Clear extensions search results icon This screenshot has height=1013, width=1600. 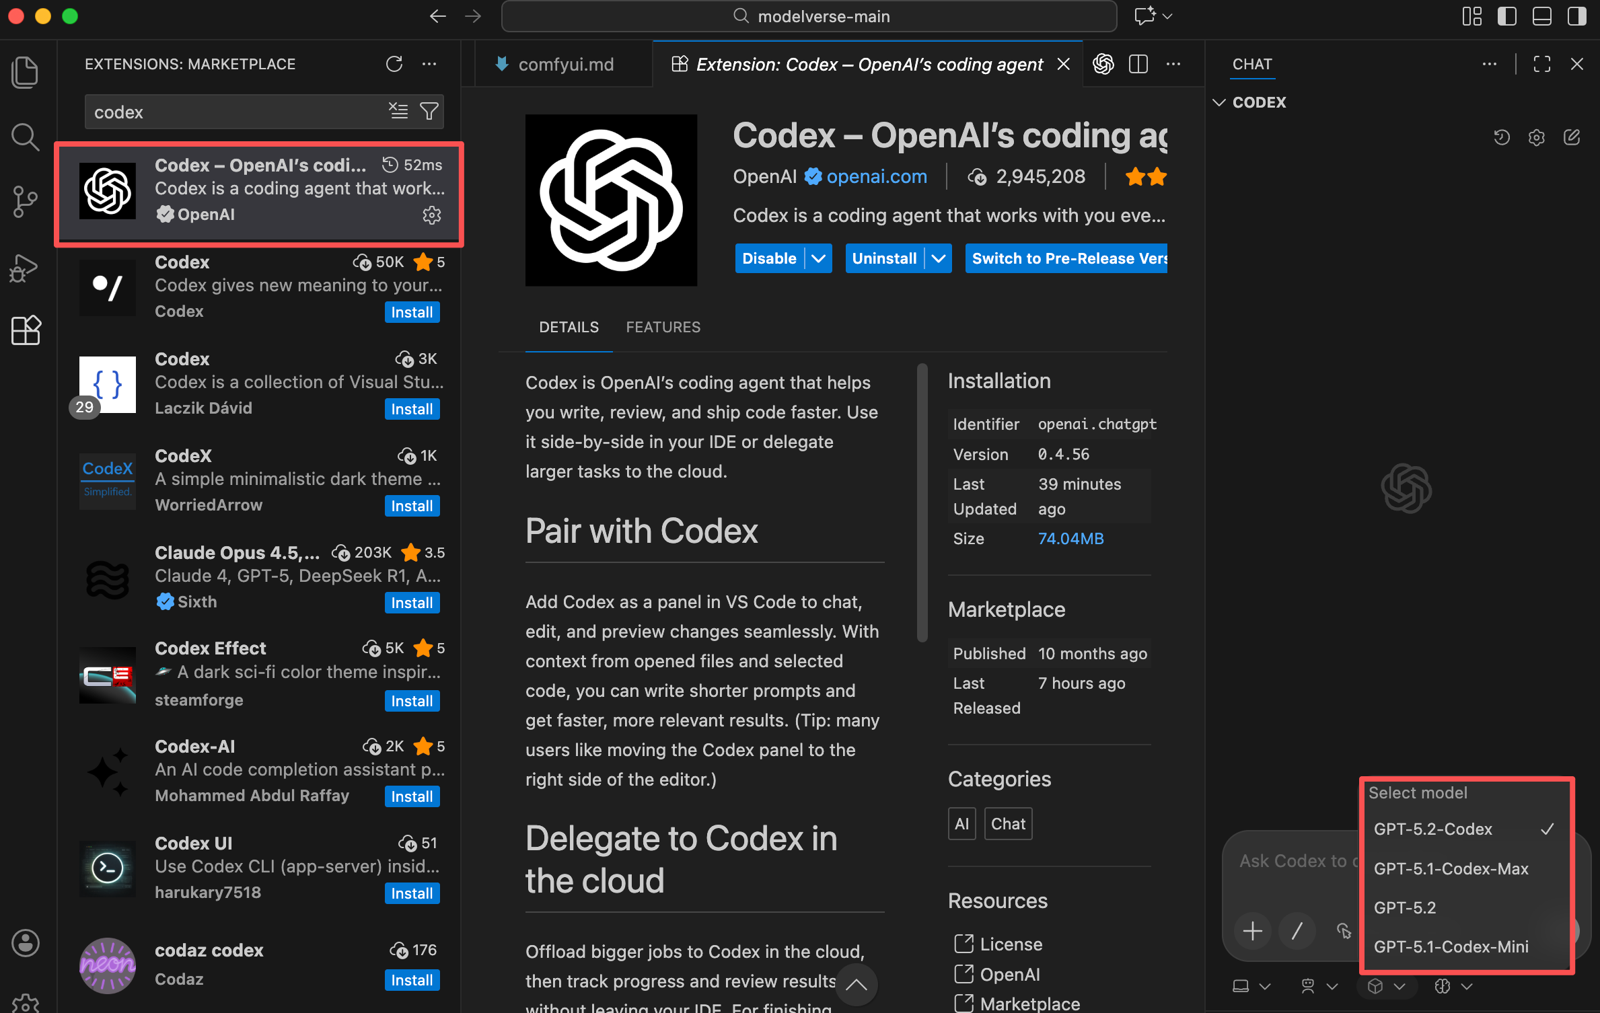[x=398, y=111]
